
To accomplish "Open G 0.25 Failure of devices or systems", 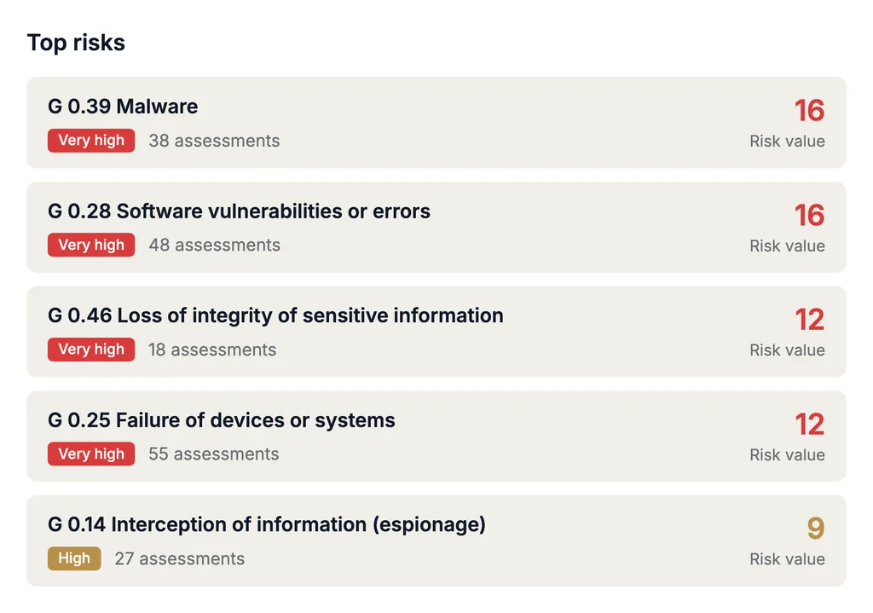I will coord(436,436).
